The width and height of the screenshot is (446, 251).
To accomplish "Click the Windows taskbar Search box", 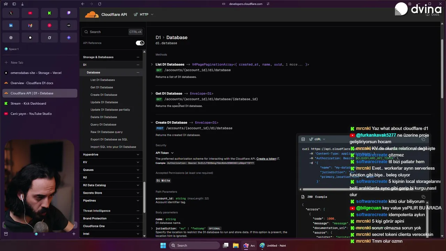I will (x=194, y=245).
